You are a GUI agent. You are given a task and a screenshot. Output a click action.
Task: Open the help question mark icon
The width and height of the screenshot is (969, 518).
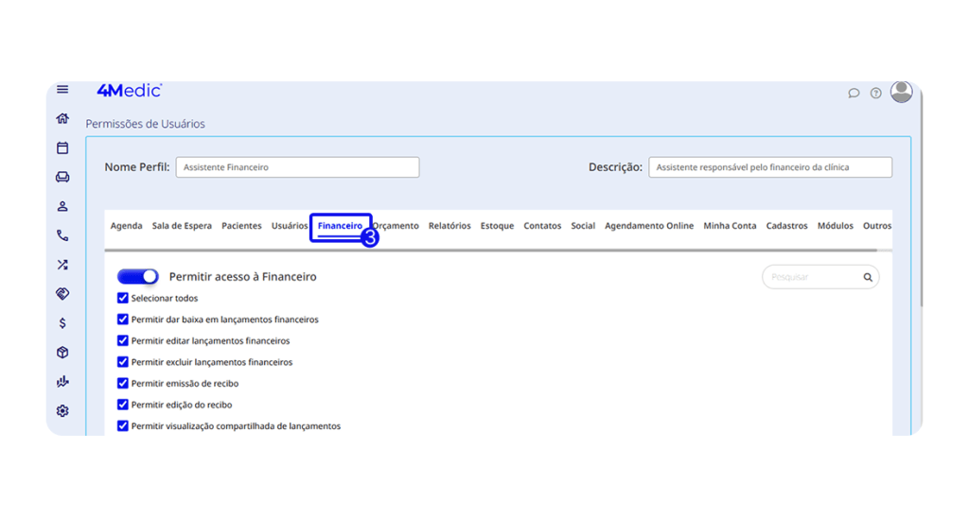pyautogui.click(x=876, y=93)
